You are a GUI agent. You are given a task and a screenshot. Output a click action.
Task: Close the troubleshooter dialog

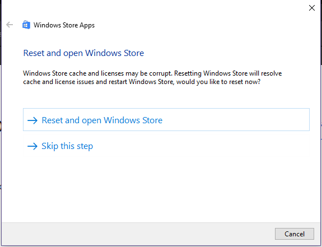[312, 8]
